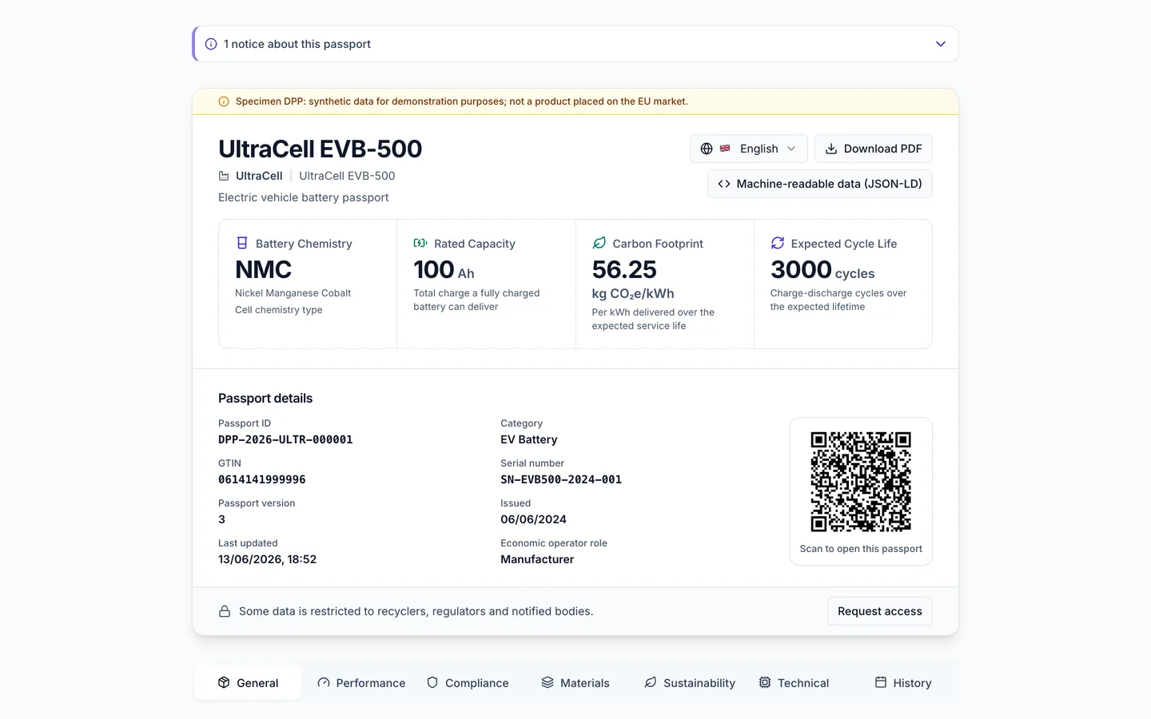This screenshot has height=719, width=1151.
Task: Click last updated 13/06/2026, 18:52
Action: [x=267, y=559]
